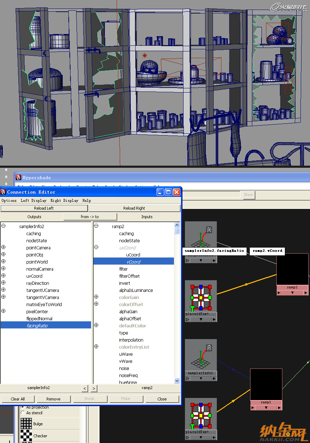The width and height of the screenshot is (310, 443).
Task: Click input arrow on samplerInfo1 node
Action: tap(188, 378)
